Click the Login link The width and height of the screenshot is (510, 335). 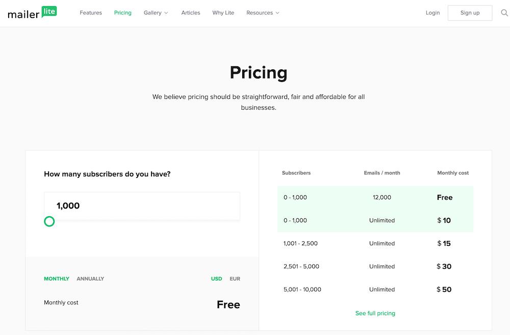pos(432,13)
